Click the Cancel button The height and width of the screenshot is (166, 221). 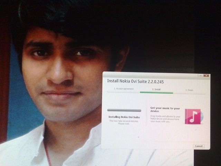click(x=199, y=146)
